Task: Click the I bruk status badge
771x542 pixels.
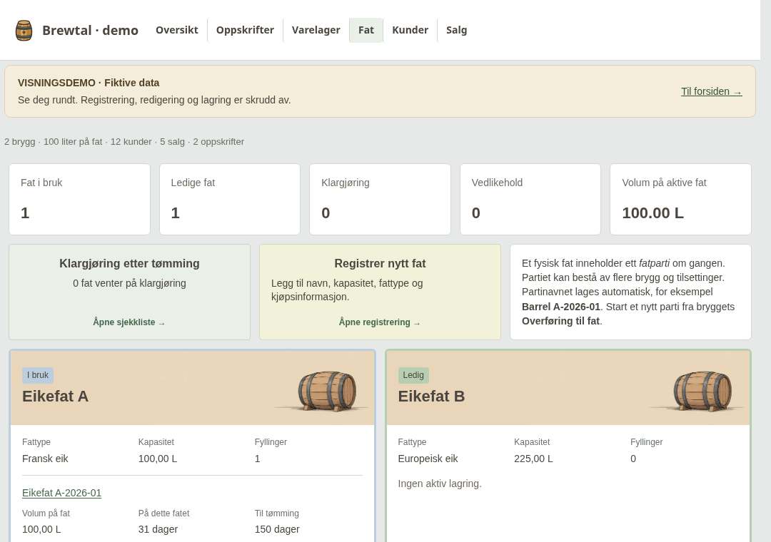Action: click(38, 375)
